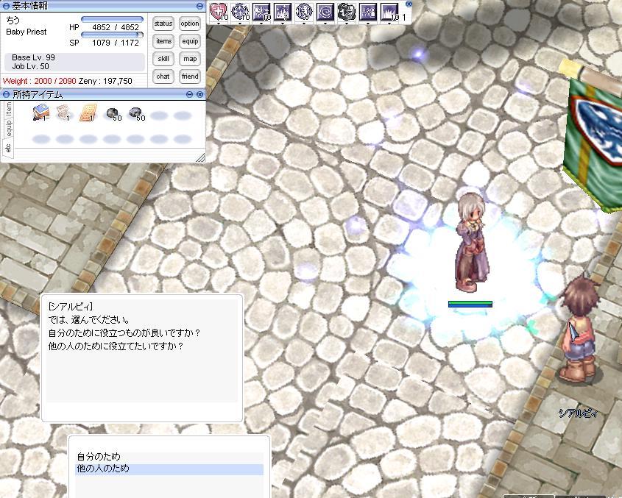Click the シアルビィ name label near the NPC

pos(578,413)
